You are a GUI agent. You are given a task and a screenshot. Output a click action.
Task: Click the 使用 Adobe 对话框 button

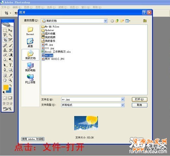coord(33,139)
